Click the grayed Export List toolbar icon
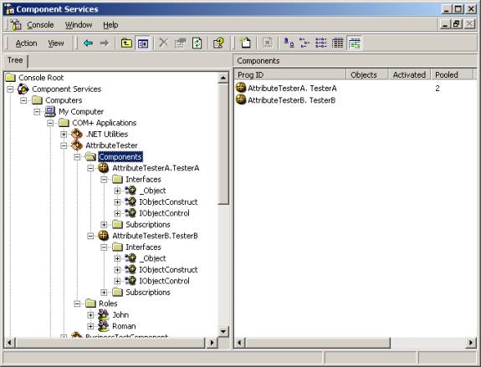Viewport: 481px width, 367px height. coord(268,43)
